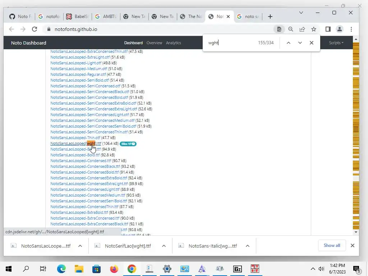Image resolution: width=368 pixels, height=276 pixels.
Task: Go forward to the next page
Action: tap(23, 29)
